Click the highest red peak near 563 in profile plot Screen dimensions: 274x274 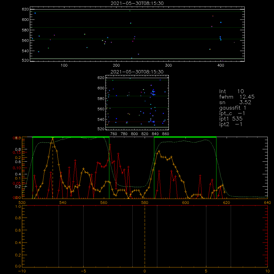110,145
